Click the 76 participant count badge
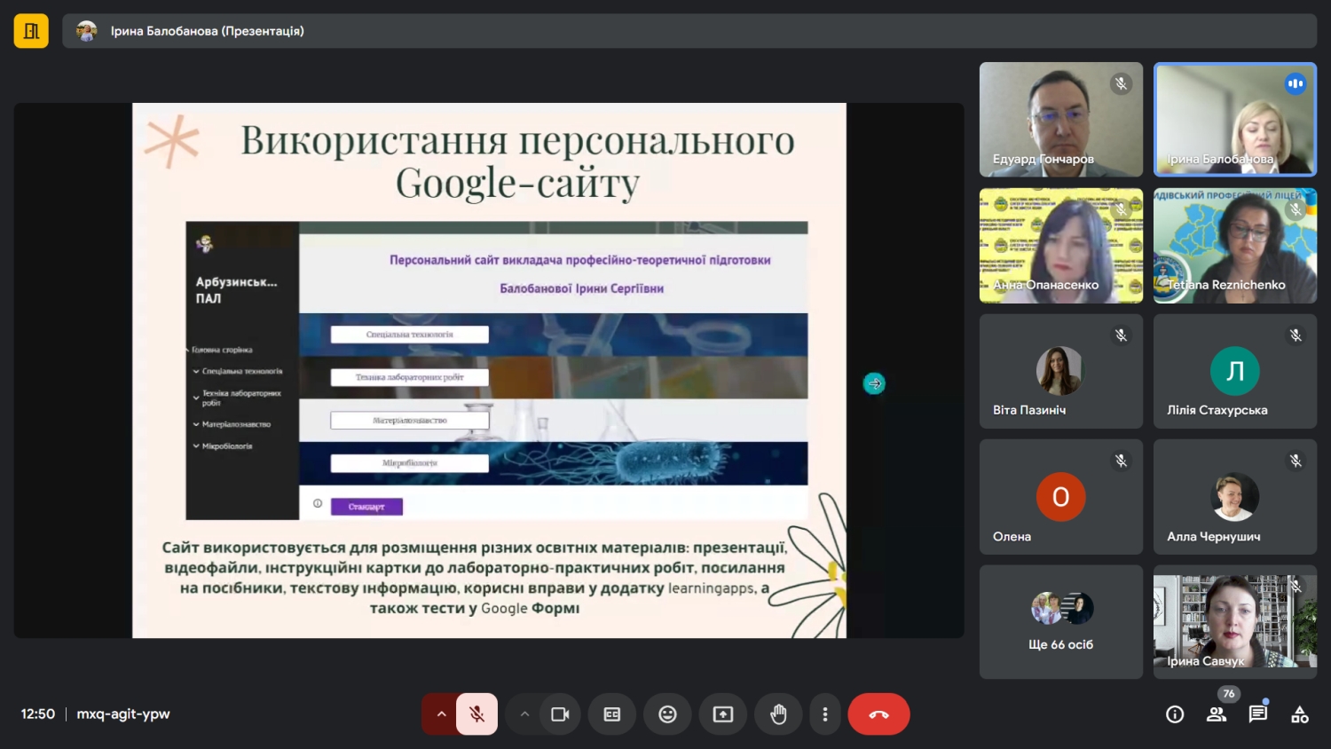The width and height of the screenshot is (1331, 749). (x=1228, y=694)
